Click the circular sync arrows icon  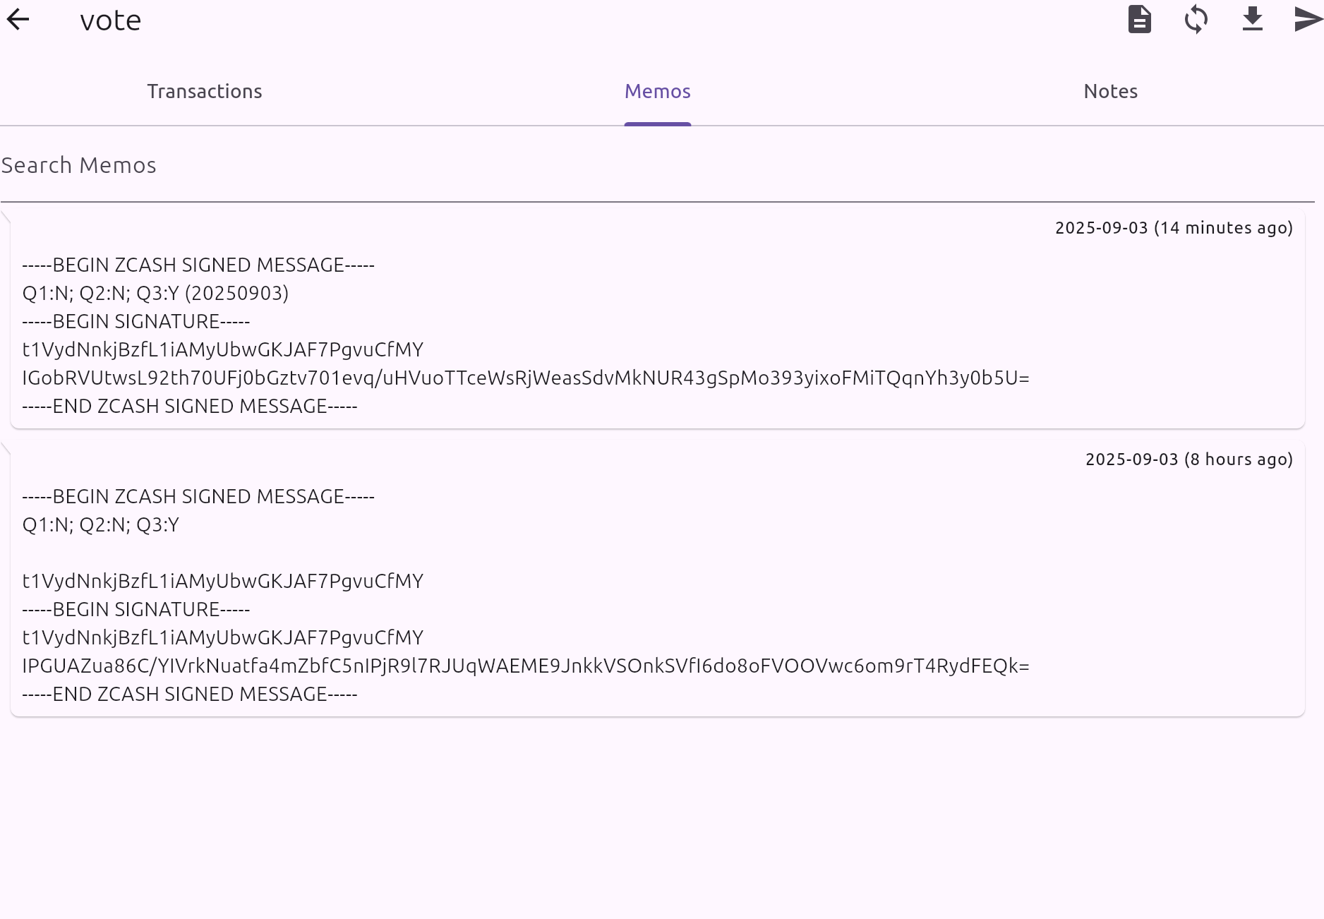(1196, 20)
